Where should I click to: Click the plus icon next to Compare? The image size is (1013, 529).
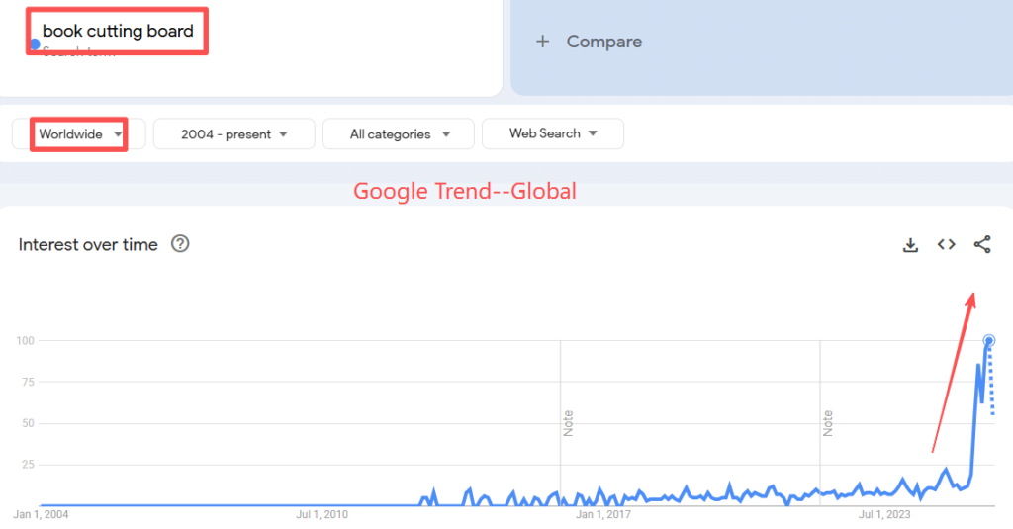[x=542, y=42]
